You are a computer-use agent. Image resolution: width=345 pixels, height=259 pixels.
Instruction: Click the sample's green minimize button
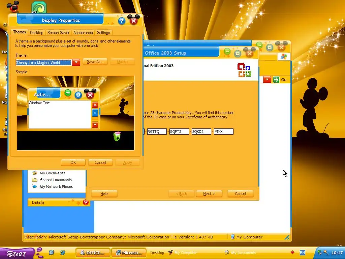(68, 93)
